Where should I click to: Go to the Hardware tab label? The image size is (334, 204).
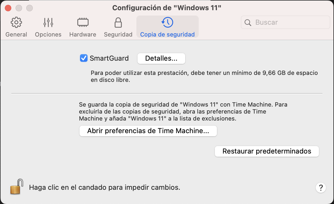pyautogui.click(x=83, y=35)
